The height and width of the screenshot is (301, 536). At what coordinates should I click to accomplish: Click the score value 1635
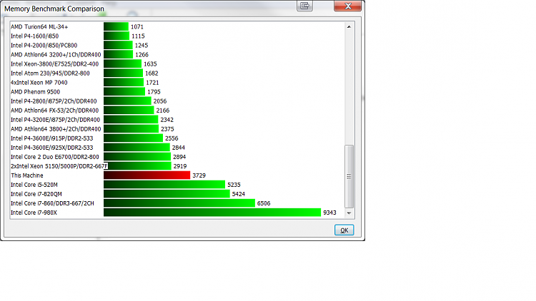(150, 63)
